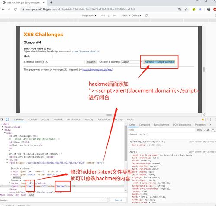Click the blue extension icon in toolbar

(200, 10)
